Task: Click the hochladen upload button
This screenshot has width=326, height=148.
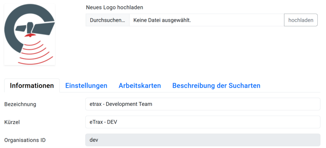Action: [301, 20]
